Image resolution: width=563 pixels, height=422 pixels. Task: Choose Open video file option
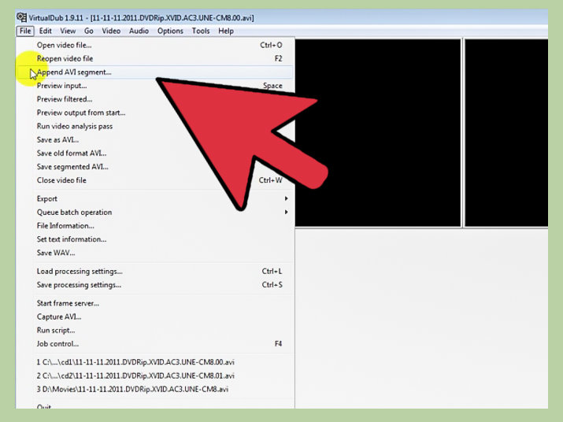pos(64,46)
